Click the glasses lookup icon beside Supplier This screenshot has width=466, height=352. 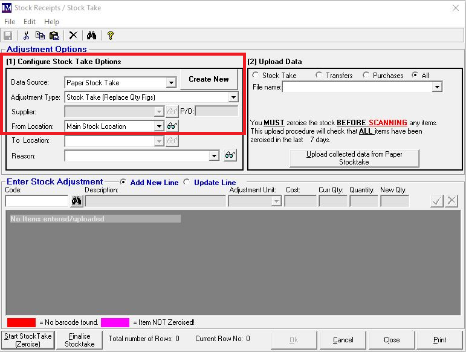point(172,111)
